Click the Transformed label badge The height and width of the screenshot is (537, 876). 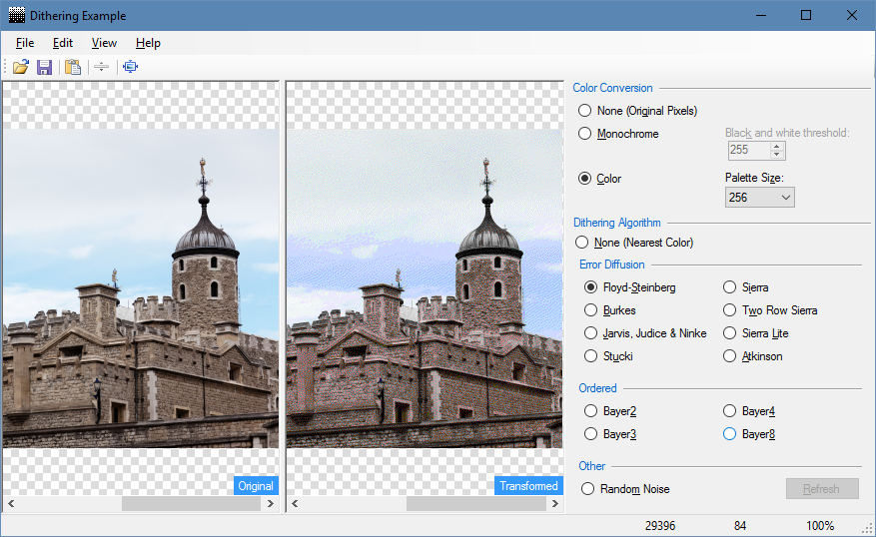(x=528, y=486)
